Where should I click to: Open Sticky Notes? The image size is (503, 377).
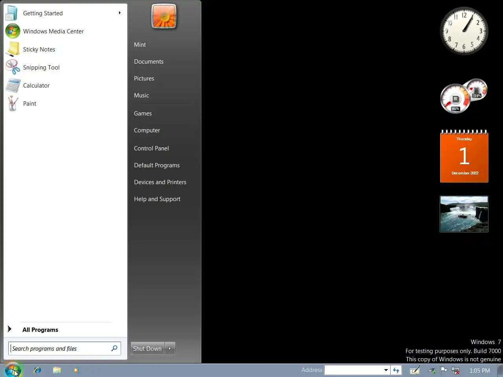point(65,49)
